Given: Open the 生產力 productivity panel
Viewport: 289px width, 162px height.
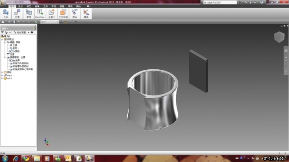Looking at the screenshot, I should tap(51, 13).
